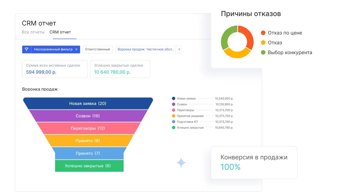
Task: Click the pink Переговоры legend dot
Action: pyautogui.click(x=174, y=110)
